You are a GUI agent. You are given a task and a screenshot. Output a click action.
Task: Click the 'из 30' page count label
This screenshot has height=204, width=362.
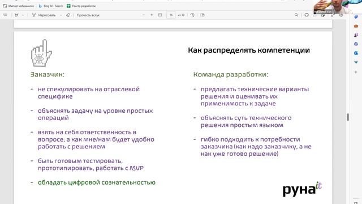tap(181, 15)
